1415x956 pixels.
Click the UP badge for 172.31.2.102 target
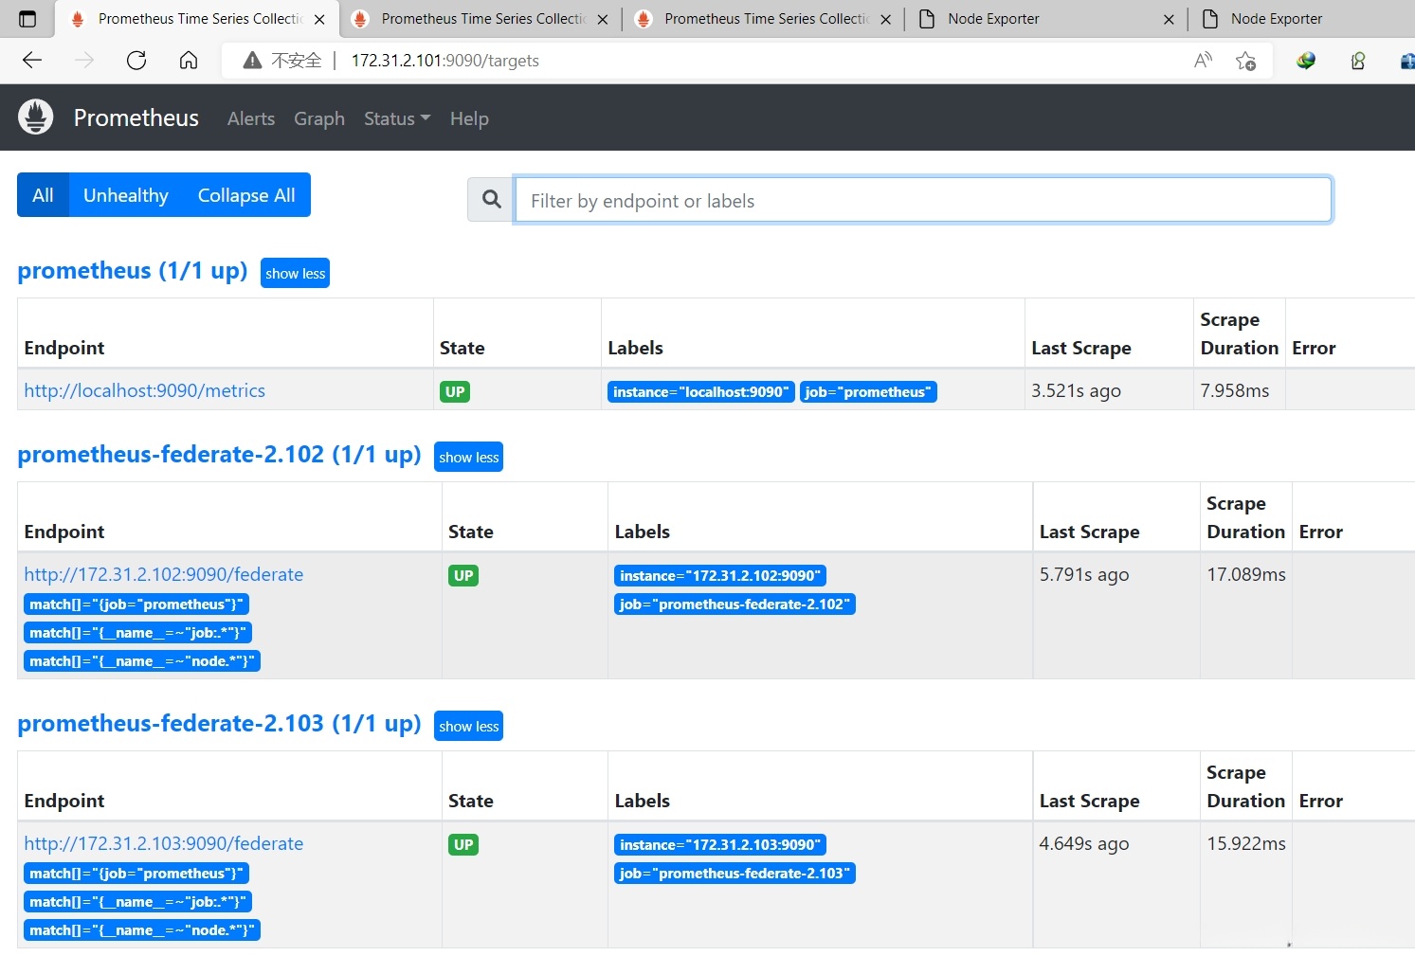tap(463, 575)
